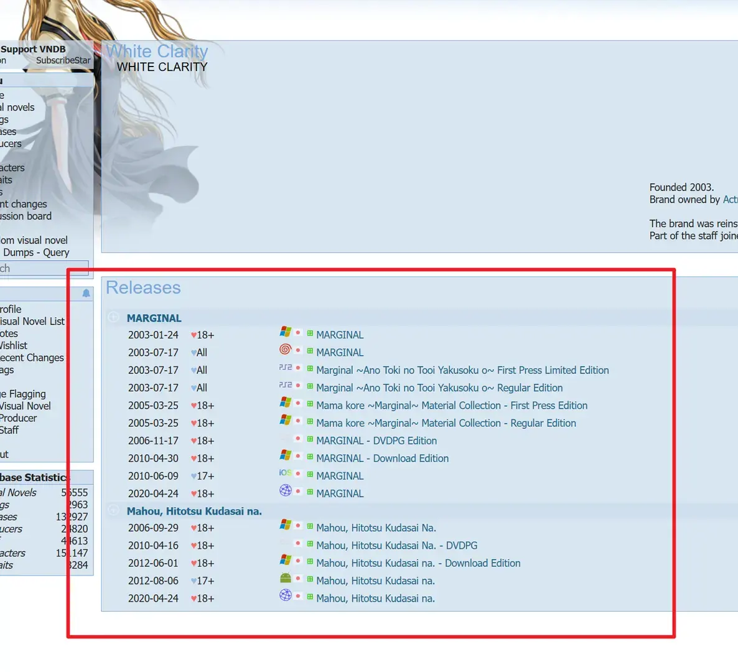Open Marginal ~Ano Toki~ First Press Limited Edition
This screenshot has width=738, height=672.
pos(462,370)
